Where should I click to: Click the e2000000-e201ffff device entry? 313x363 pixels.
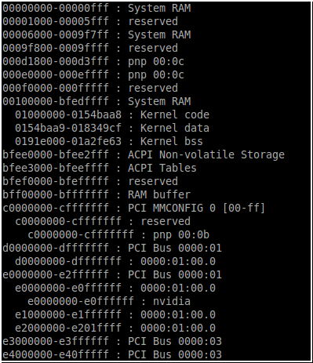115,329
